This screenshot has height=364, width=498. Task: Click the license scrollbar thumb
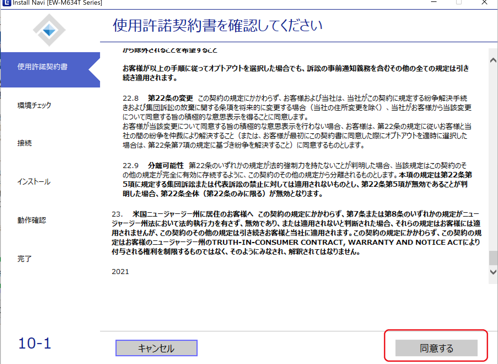[x=493, y=258]
